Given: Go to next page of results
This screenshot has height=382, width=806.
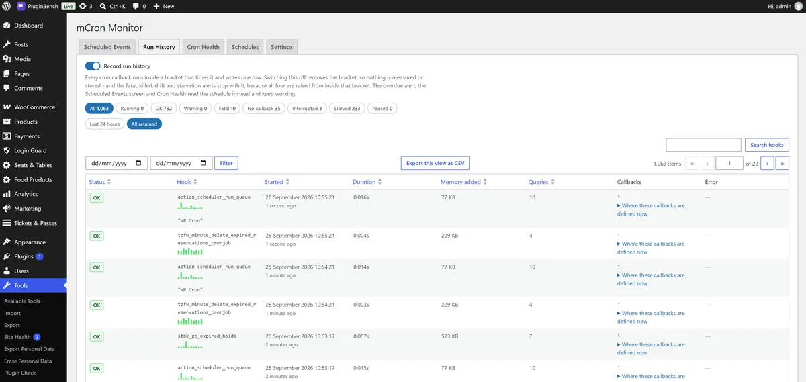Looking at the screenshot, I should [767, 163].
